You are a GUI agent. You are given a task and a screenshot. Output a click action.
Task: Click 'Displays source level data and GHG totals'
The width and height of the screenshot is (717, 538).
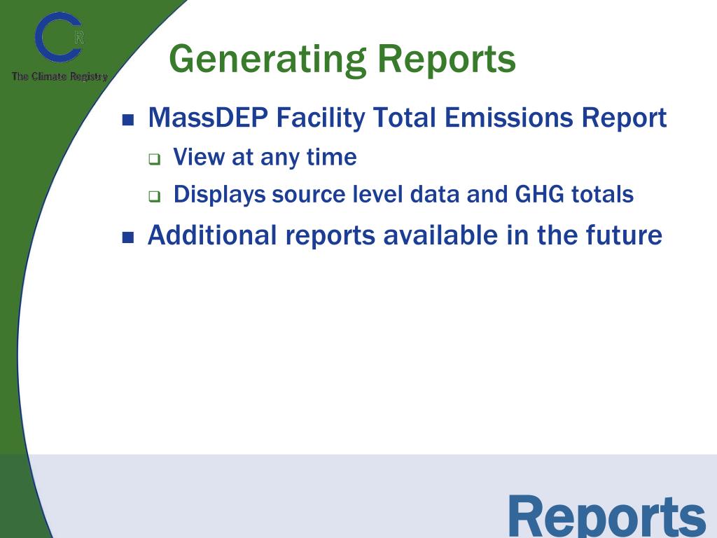point(403,195)
